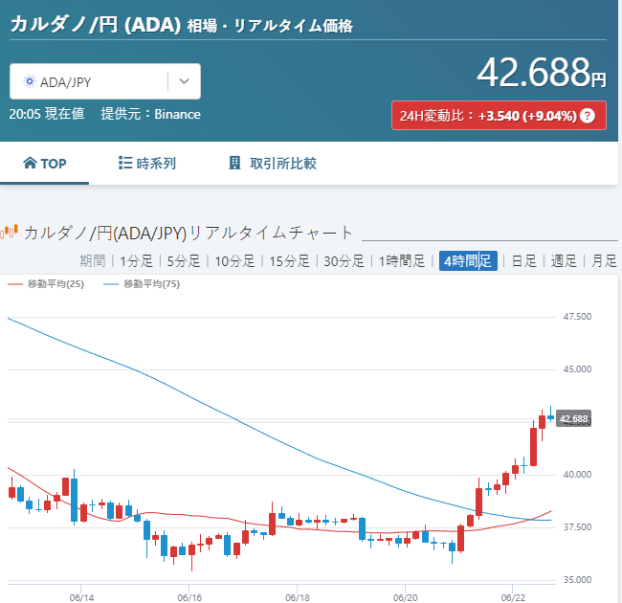
Task: Click the カルダノ/円 (ADA) page title
Action: tap(95, 25)
